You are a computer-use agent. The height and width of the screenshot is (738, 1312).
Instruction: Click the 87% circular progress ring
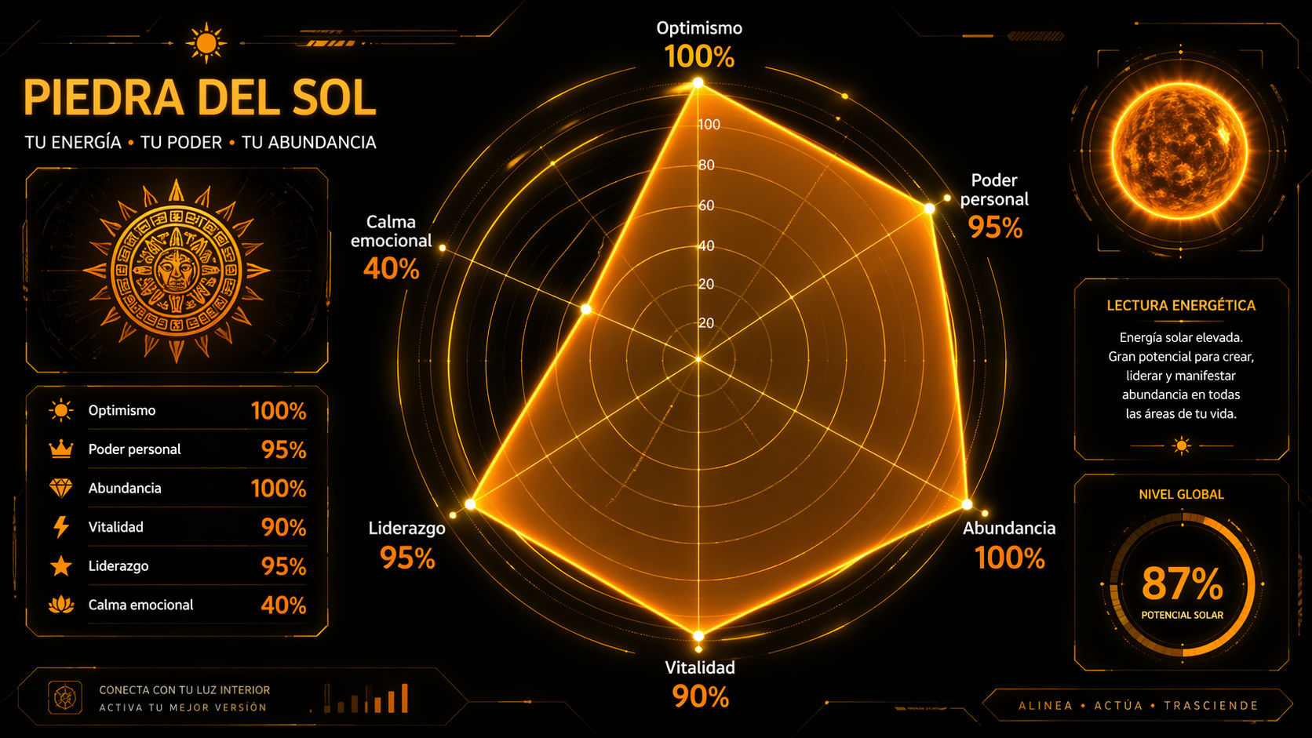tap(1182, 584)
